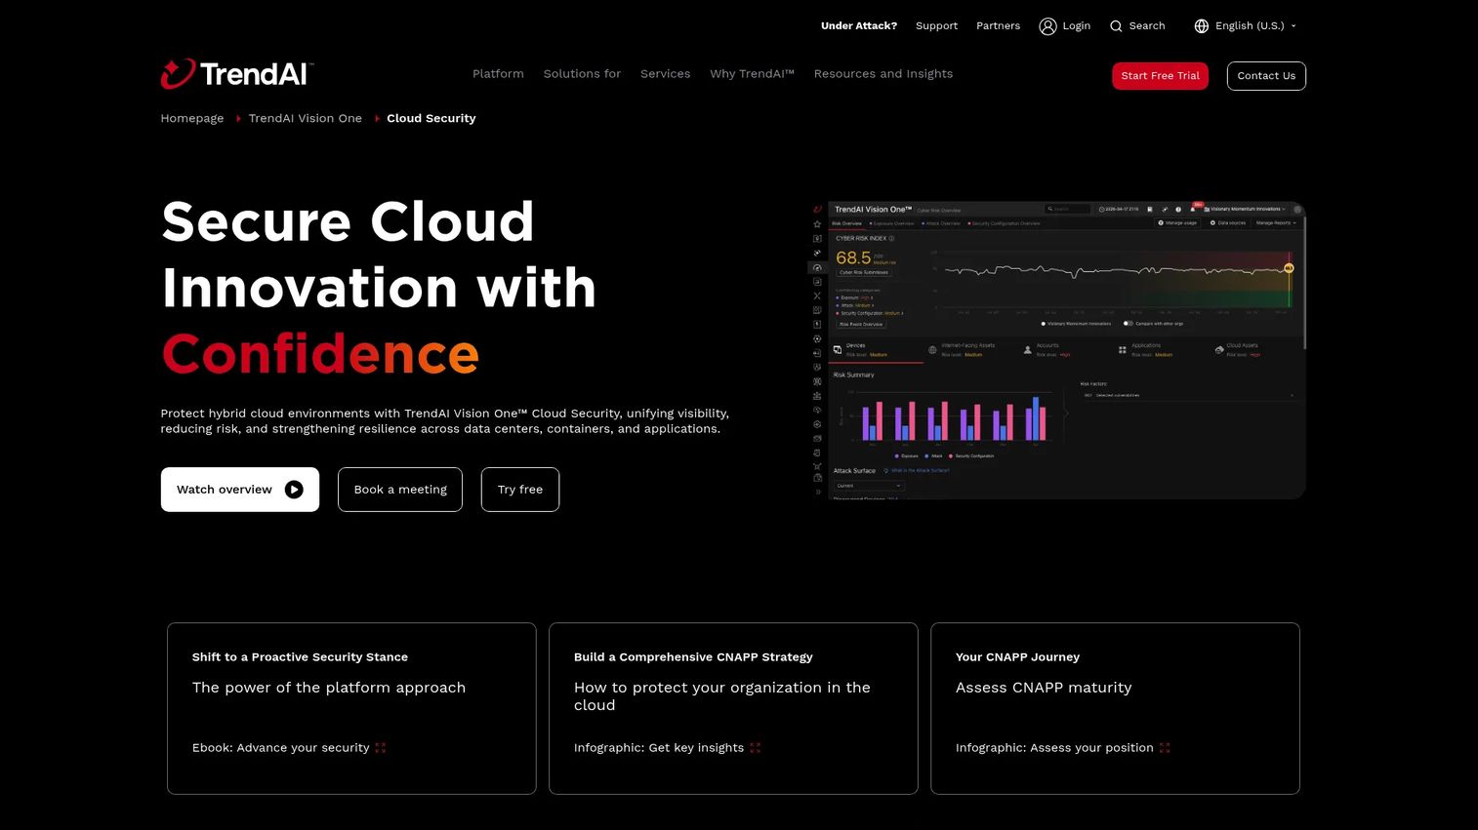Viewport: 1478px width, 830px height.
Task: Open search via the magnifier icon
Action: 1116,26
